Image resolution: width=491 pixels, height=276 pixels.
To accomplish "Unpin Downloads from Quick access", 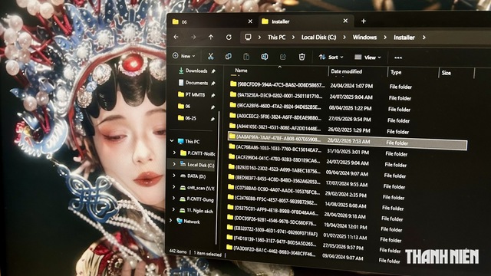I will pyautogui.click(x=213, y=71).
